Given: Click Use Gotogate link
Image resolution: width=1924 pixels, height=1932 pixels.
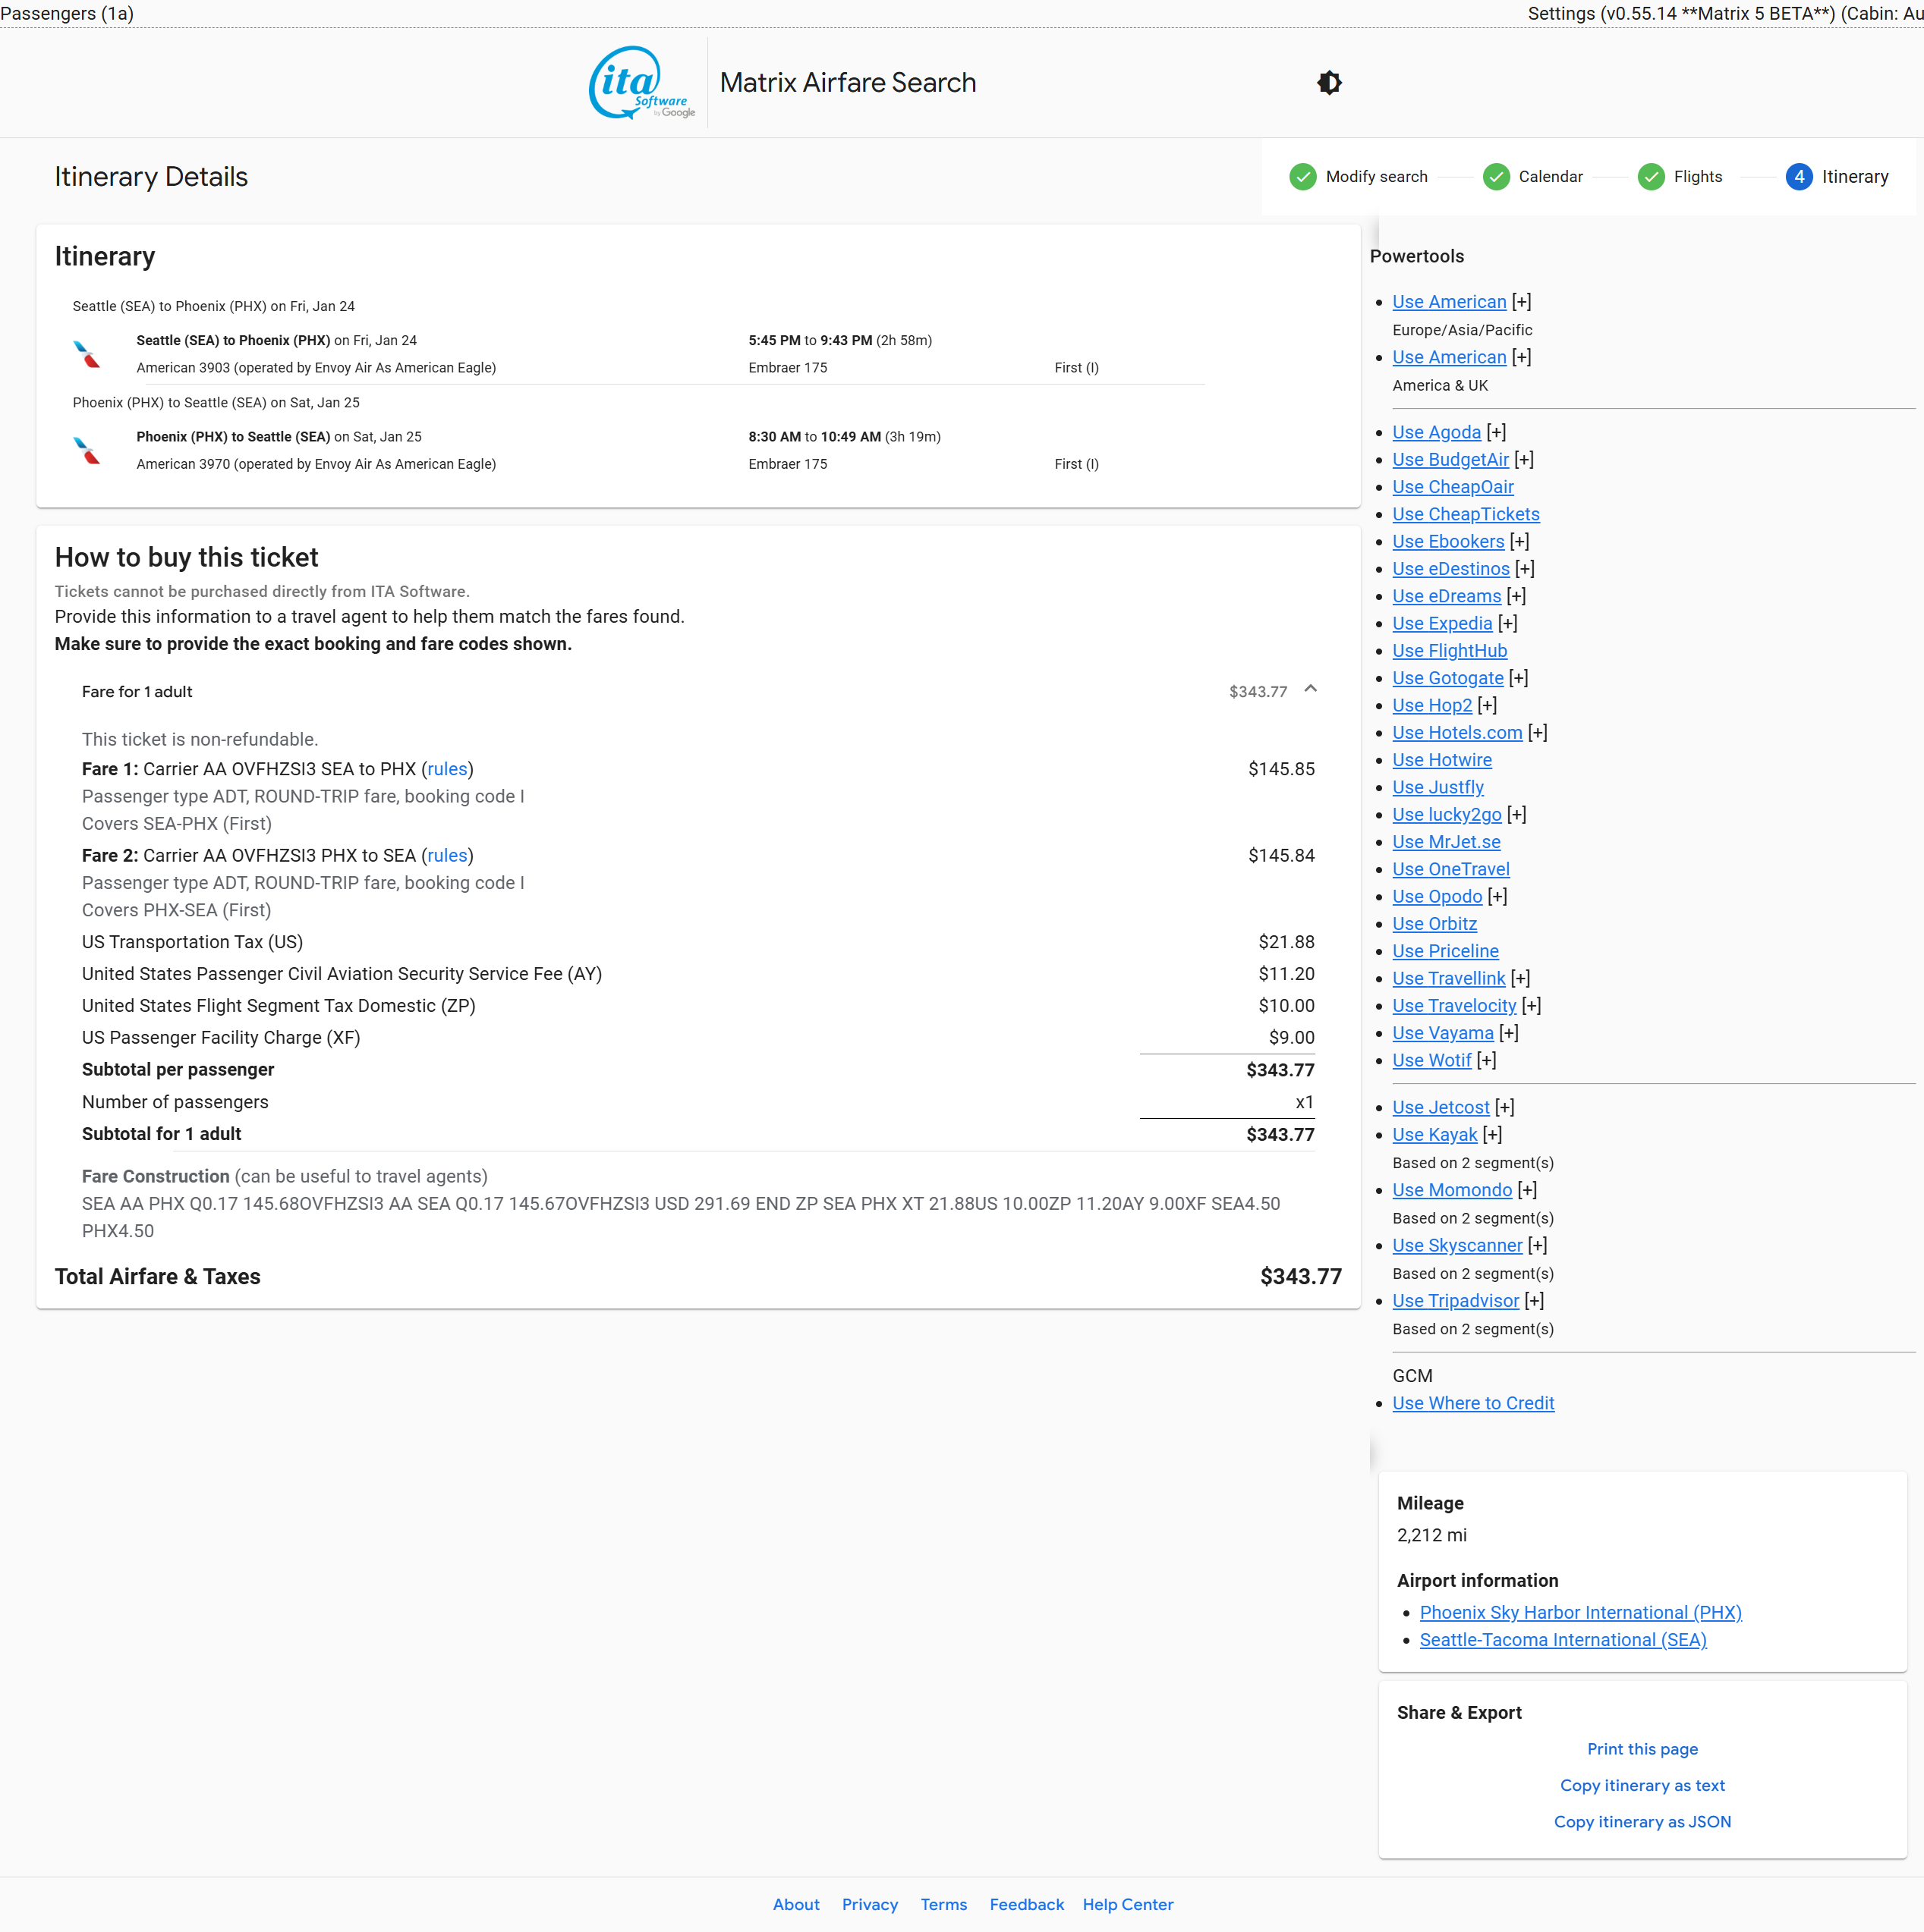Looking at the screenshot, I should pyautogui.click(x=1448, y=678).
